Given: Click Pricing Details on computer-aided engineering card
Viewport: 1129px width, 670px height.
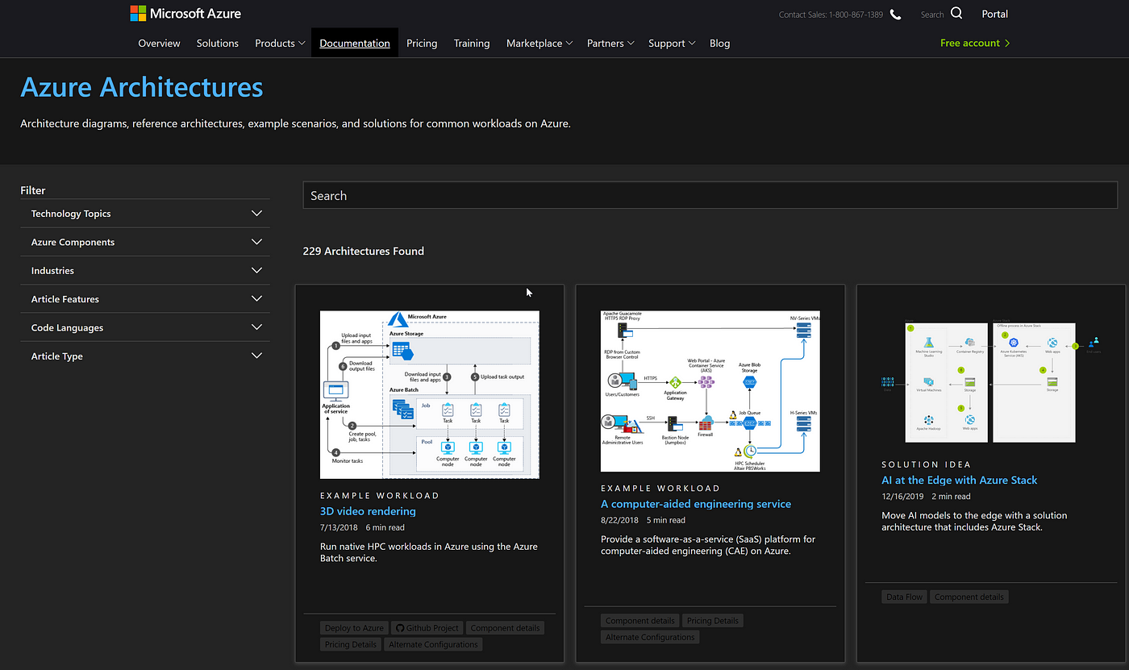Looking at the screenshot, I should (x=712, y=621).
